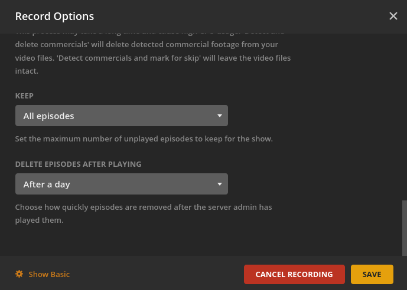Click the Delete Episodes After Playing label
407x290 pixels.
coord(78,164)
